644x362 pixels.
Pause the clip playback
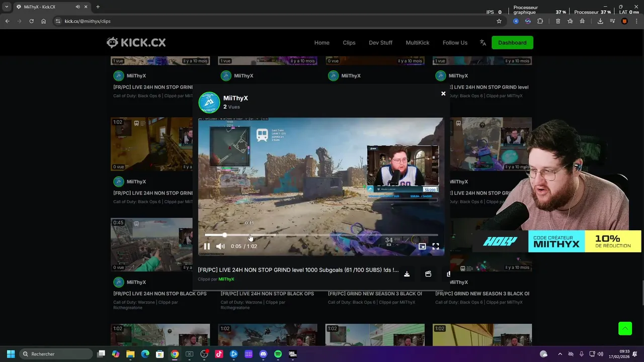pos(207,246)
